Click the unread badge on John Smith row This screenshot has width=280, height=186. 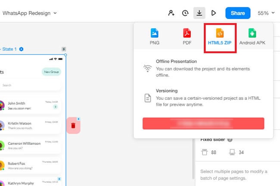pyautogui.click(x=56, y=107)
